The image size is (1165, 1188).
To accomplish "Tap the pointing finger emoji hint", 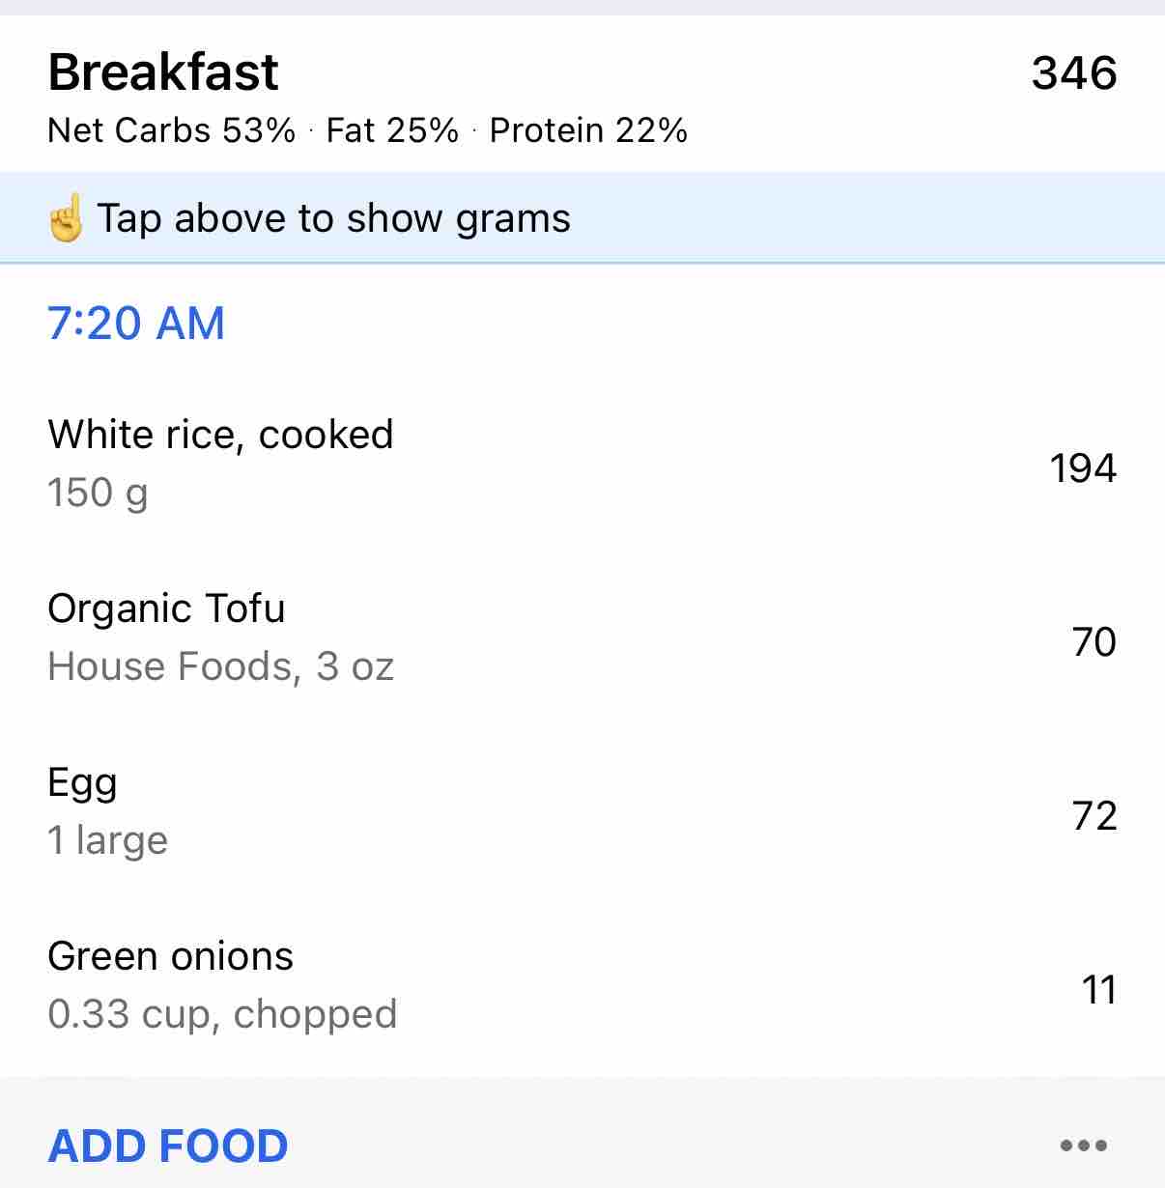I will tap(66, 217).
